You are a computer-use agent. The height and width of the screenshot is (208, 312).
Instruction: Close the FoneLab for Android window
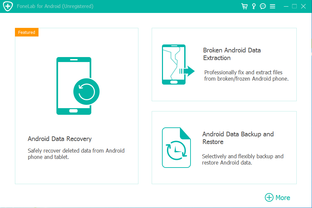(x=303, y=6)
